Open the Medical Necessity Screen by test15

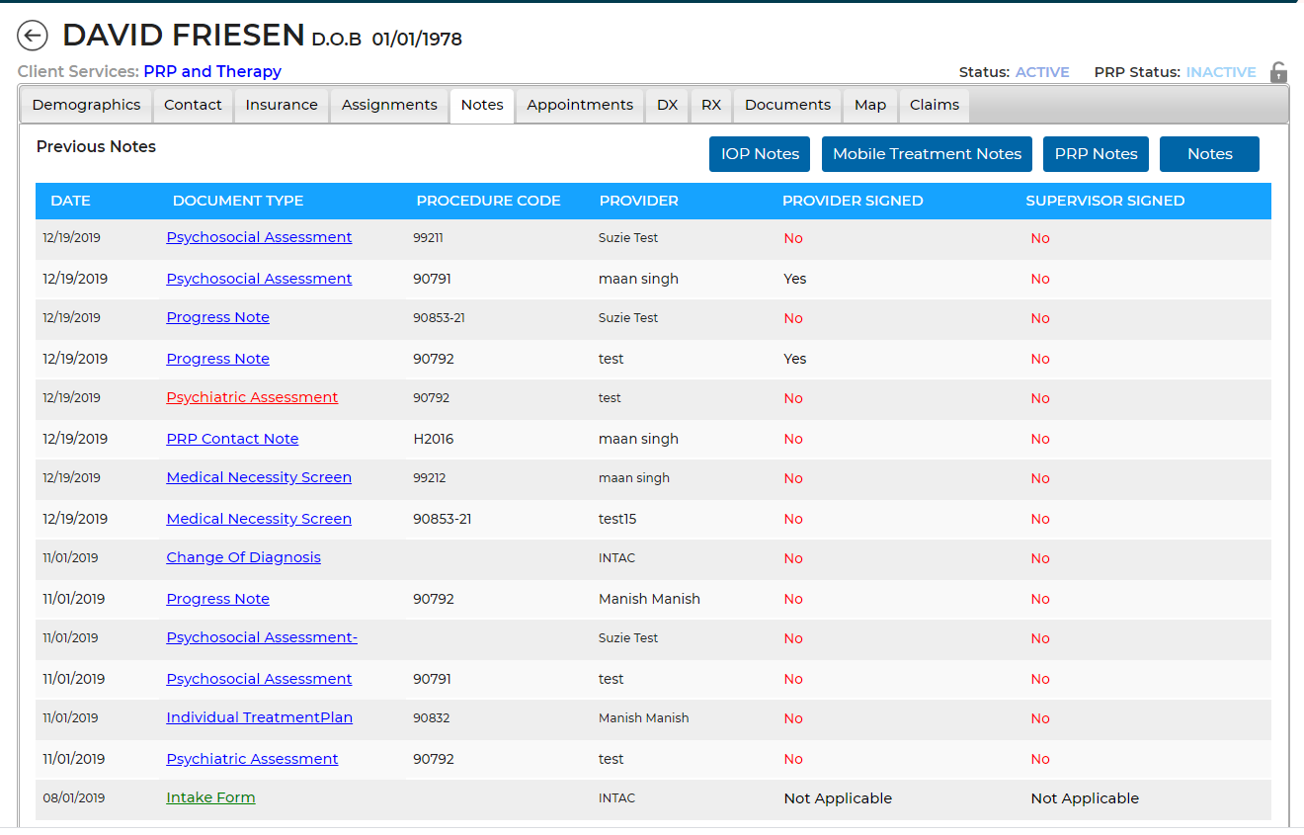tap(259, 518)
